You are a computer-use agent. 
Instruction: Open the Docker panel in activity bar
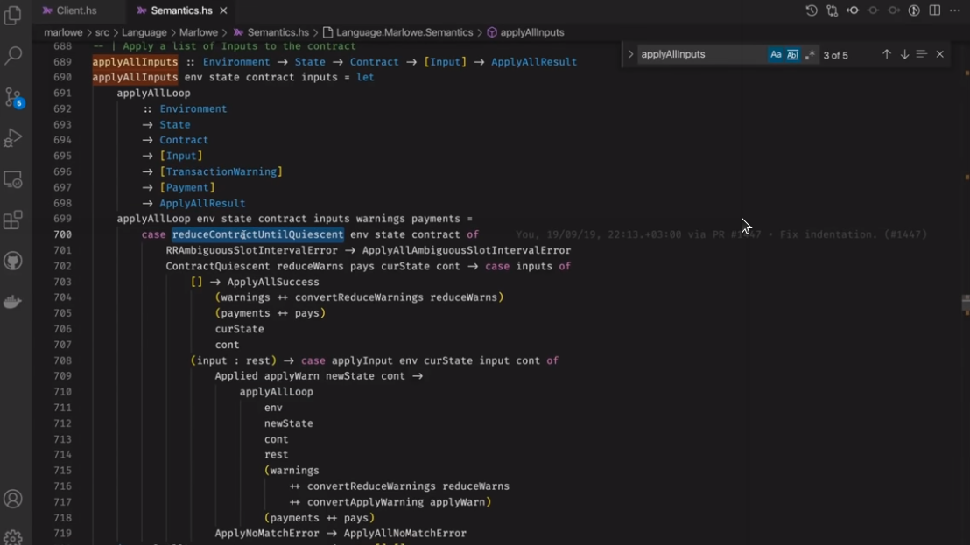[x=13, y=303]
